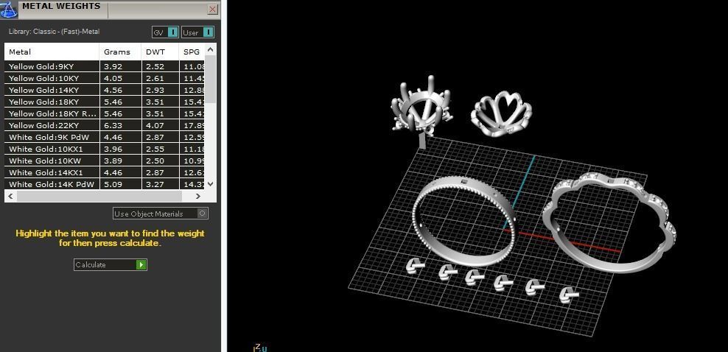Sort by the DWT column header
This screenshot has width=728, height=352.
coord(160,52)
